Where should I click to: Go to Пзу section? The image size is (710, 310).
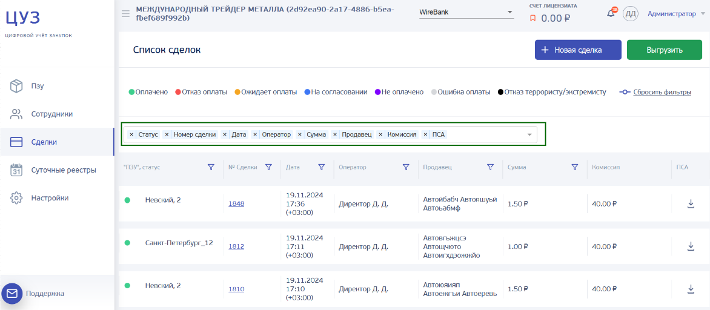[x=57, y=86]
